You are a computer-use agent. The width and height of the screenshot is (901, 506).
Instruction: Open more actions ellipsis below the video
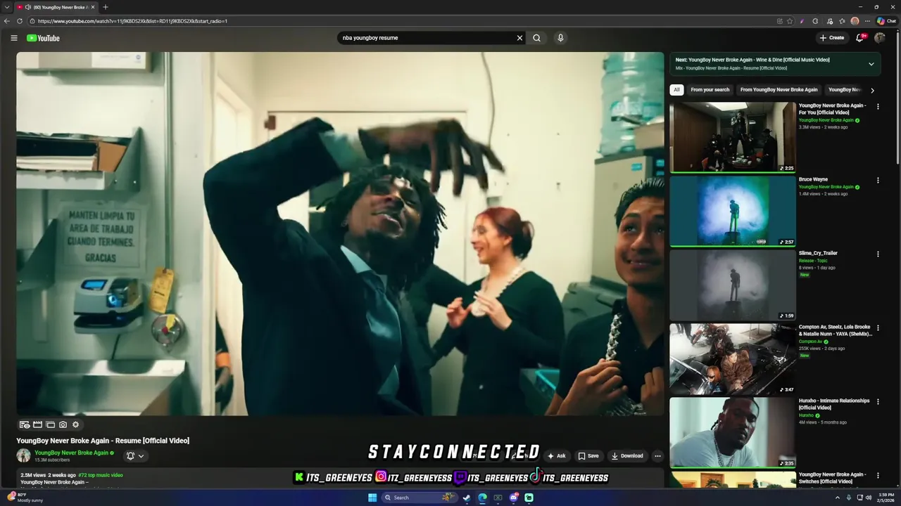tap(657, 455)
